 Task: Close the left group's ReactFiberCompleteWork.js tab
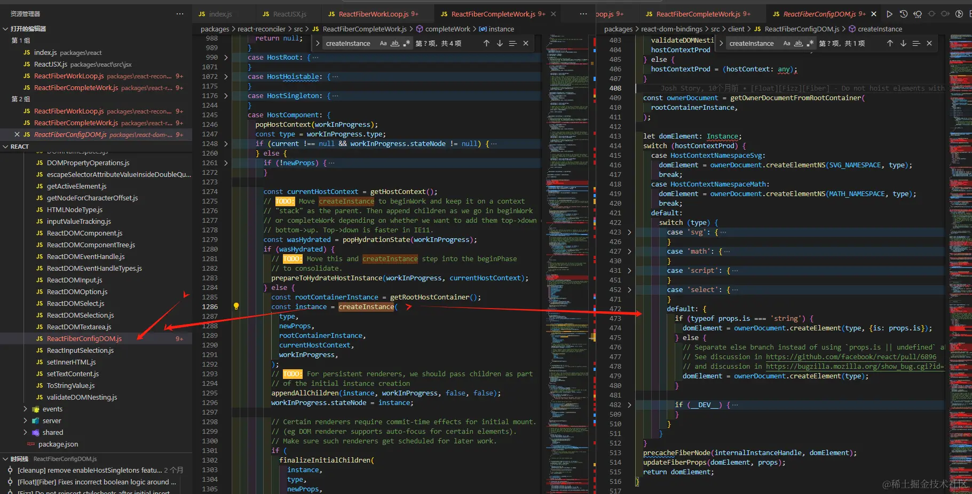pyautogui.click(x=553, y=14)
